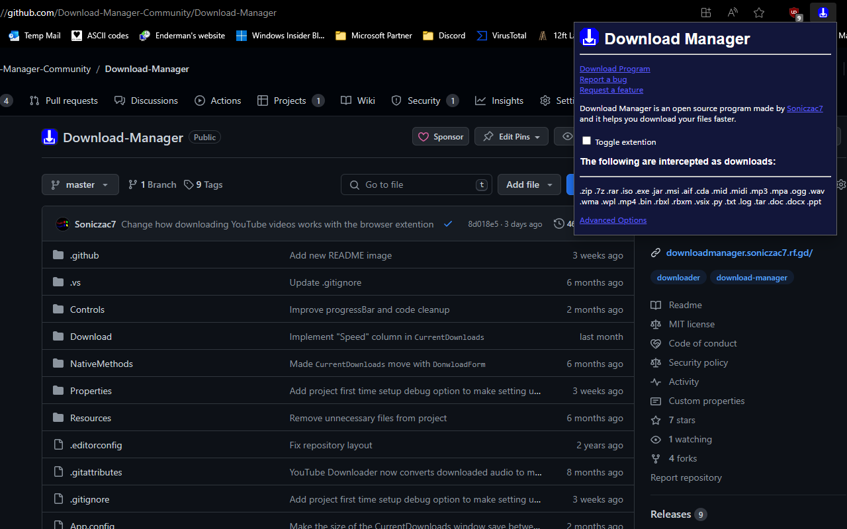Click the folder icon next to NativeMethods
The image size is (847, 529).
click(58, 364)
